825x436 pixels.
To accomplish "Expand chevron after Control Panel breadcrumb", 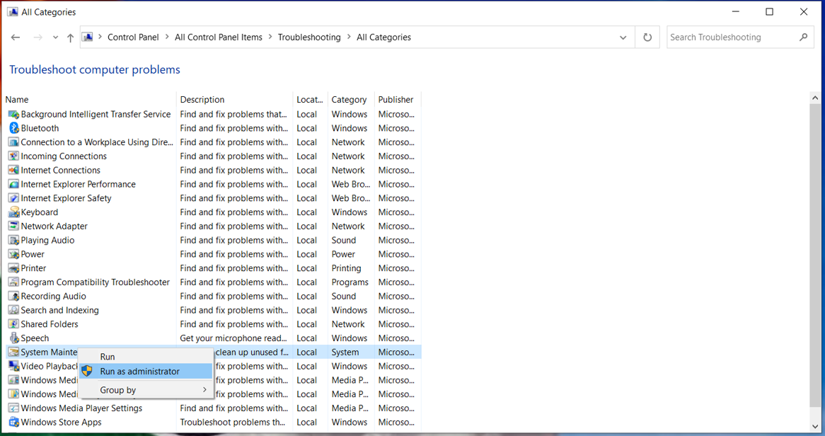I will tap(167, 37).
